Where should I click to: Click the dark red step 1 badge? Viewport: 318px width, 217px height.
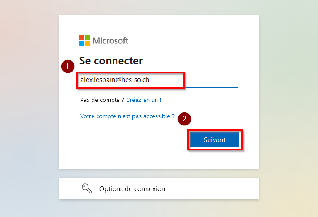tap(68, 66)
